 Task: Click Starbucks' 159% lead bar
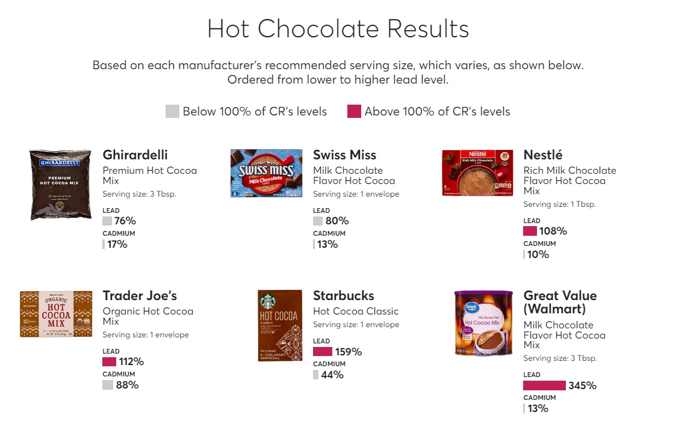click(x=323, y=352)
